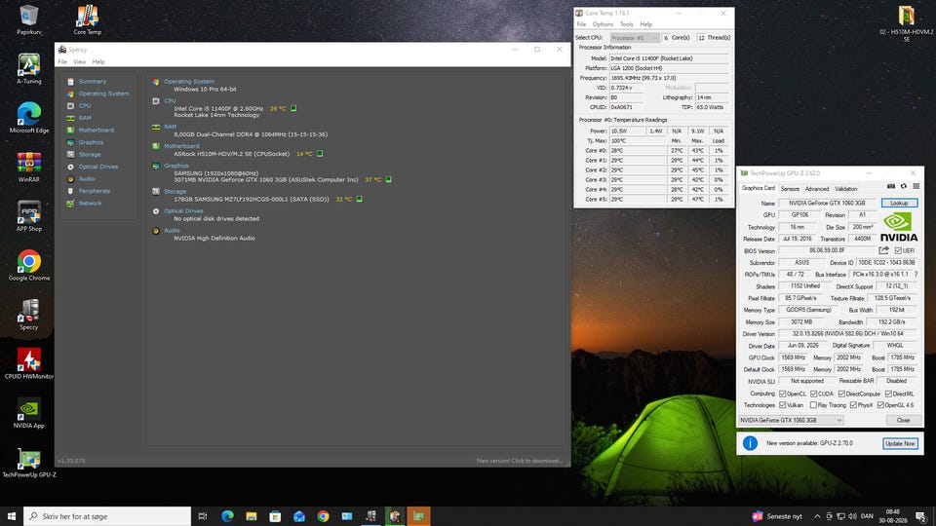Open the Speccy desktop shortcut

tap(28, 315)
